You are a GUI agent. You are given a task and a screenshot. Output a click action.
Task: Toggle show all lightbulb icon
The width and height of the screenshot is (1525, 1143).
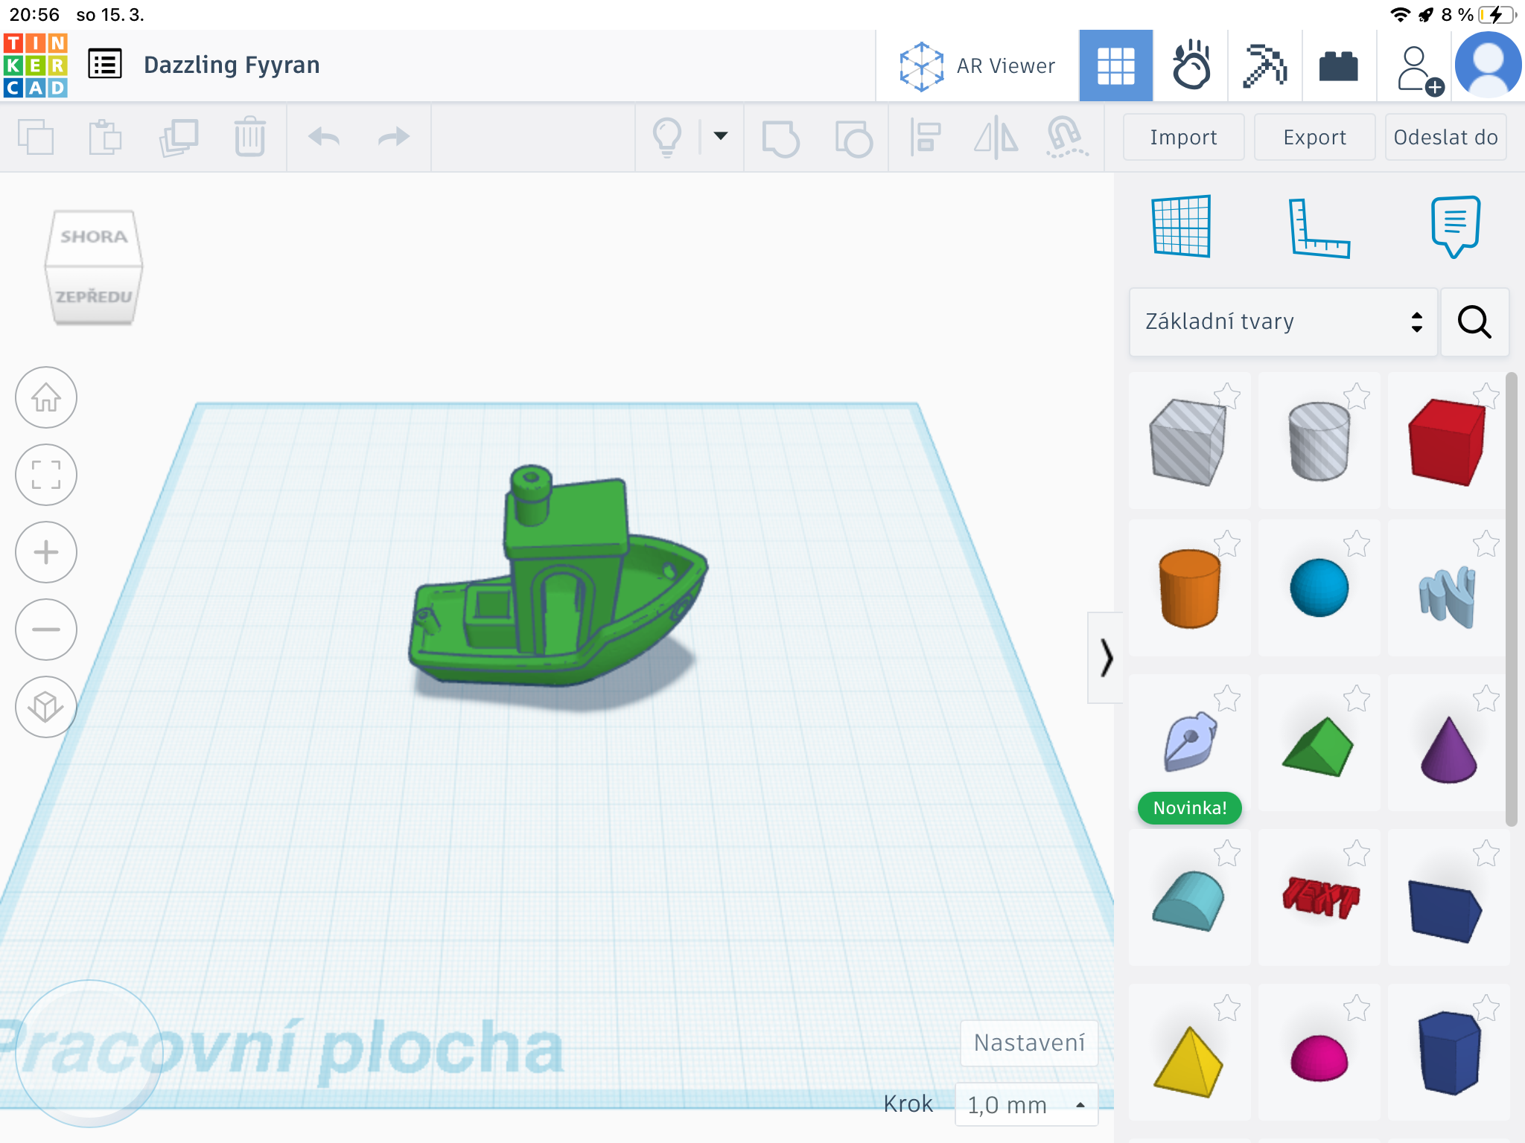(x=667, y=137)
